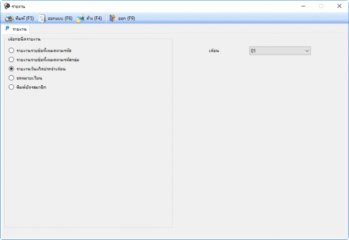Click the ออกแบบ (F6) design document icon
This screenshot has width=349, height=240.
click(x=42, y=18)
